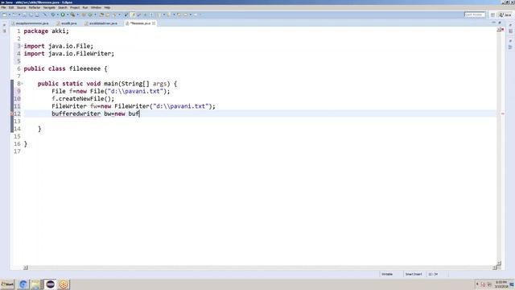The image size is (515, 290).
Task: Click the red error indicator in overview ruler
Action: click(502, 30)
